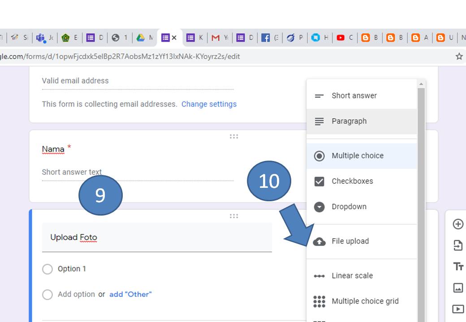Add title and description with the Tt icon
466x322 pixels.
point(458,266)
